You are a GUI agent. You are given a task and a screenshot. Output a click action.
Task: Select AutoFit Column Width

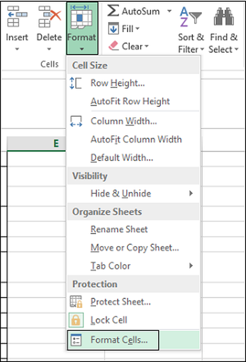coord(136,139)
